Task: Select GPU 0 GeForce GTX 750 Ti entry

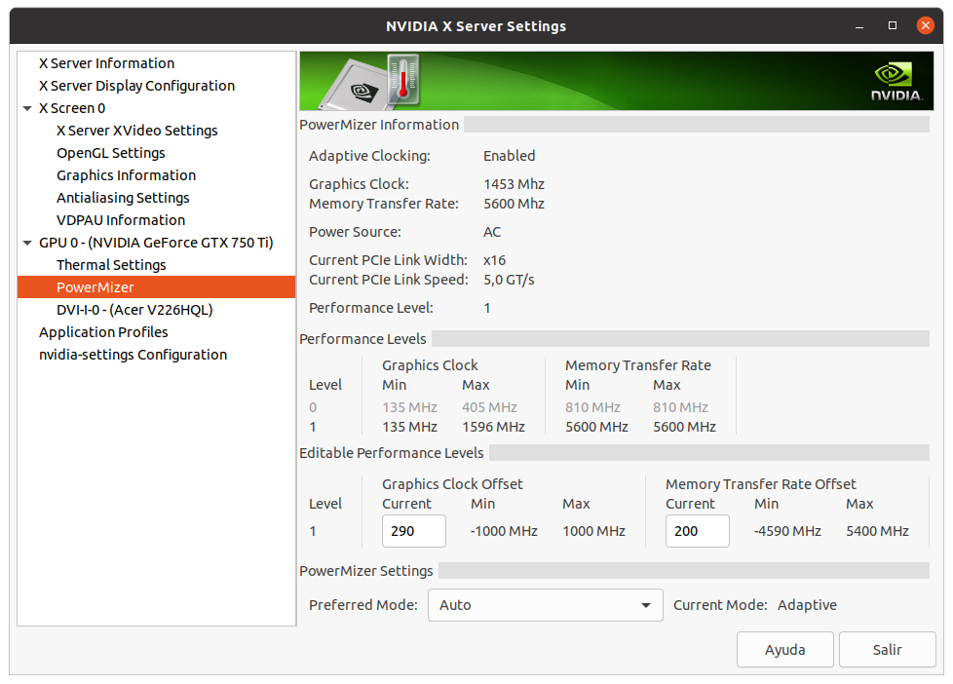Action: click(x=156, y=243)
